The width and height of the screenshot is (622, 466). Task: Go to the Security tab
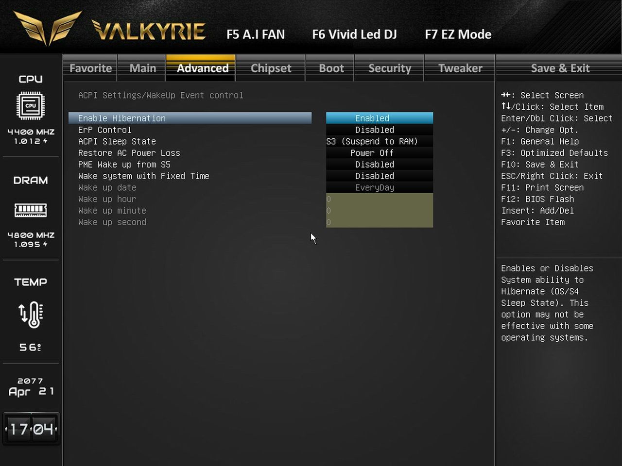point(389,68)
